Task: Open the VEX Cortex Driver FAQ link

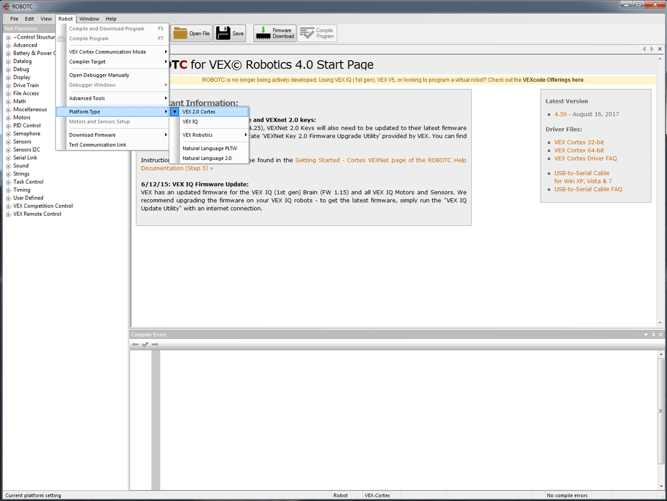Action: point(585,158)
